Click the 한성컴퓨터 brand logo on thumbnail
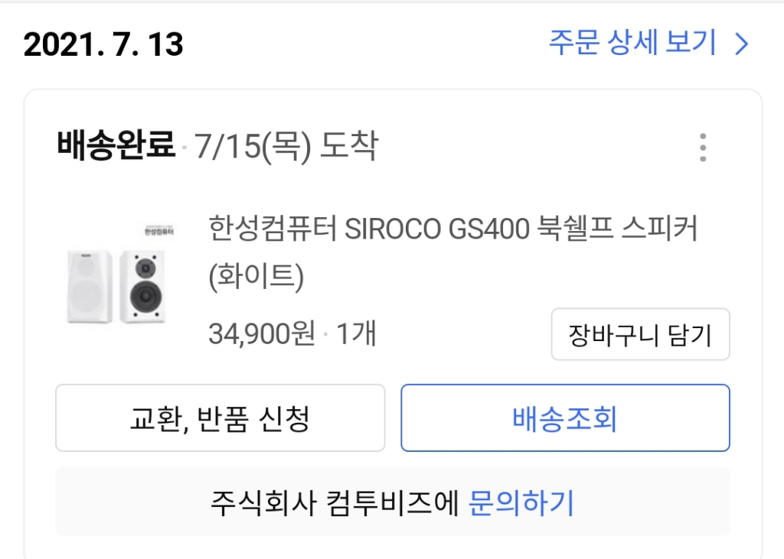This screenshot has width=784, height=559. [159, 230]
